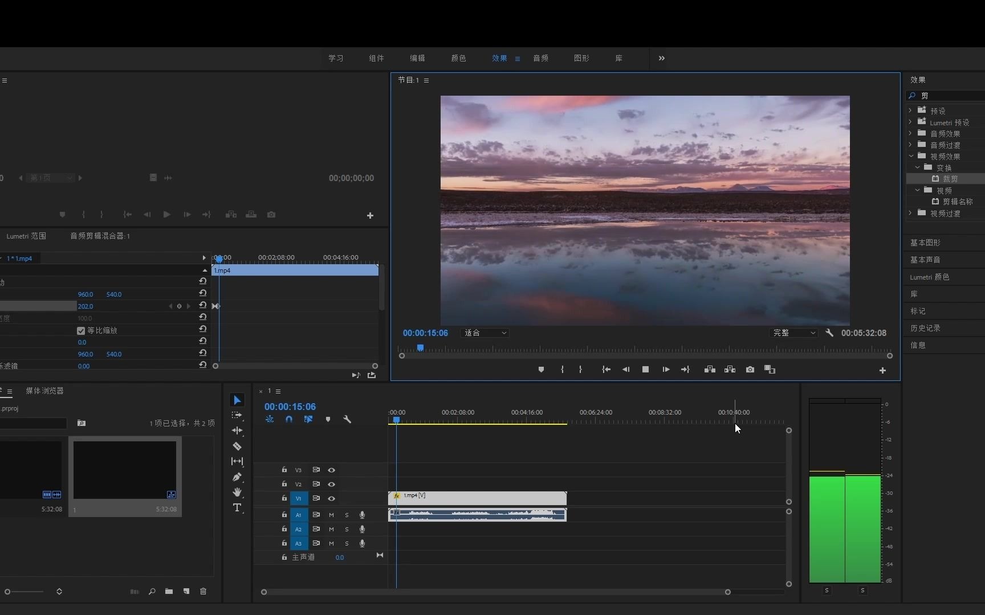Screen dimensions: 985x615
Task: Open the 适合 zoom level dropdown
Action: point(485,333)
